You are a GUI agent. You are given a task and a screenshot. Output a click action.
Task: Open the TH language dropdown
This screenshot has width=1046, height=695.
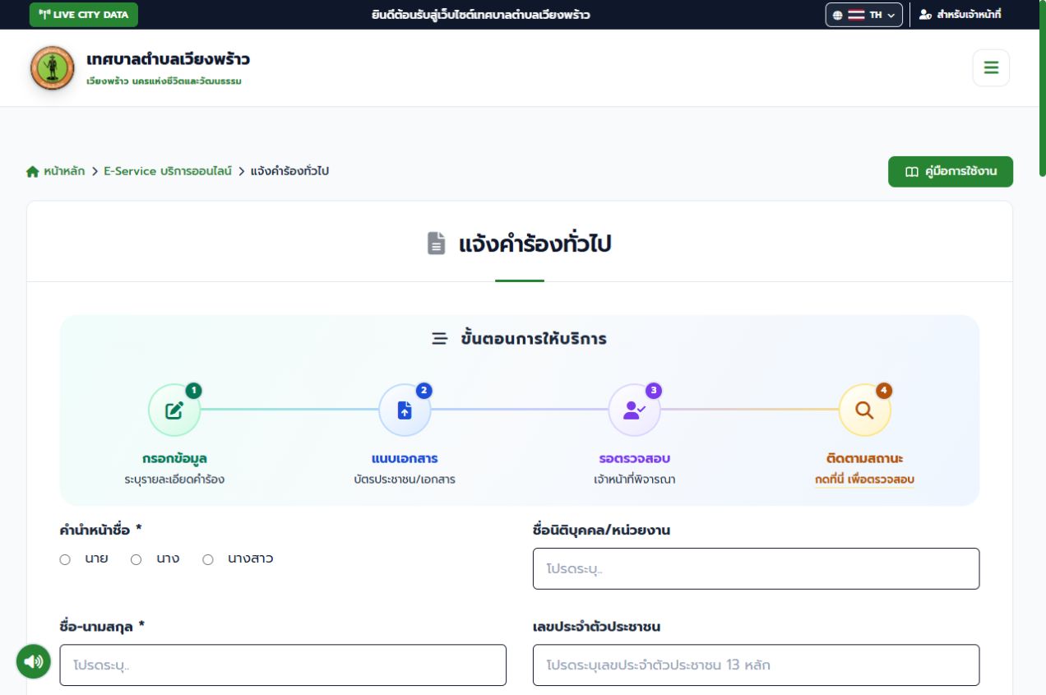pyautogui.click(x=863, y=15)
